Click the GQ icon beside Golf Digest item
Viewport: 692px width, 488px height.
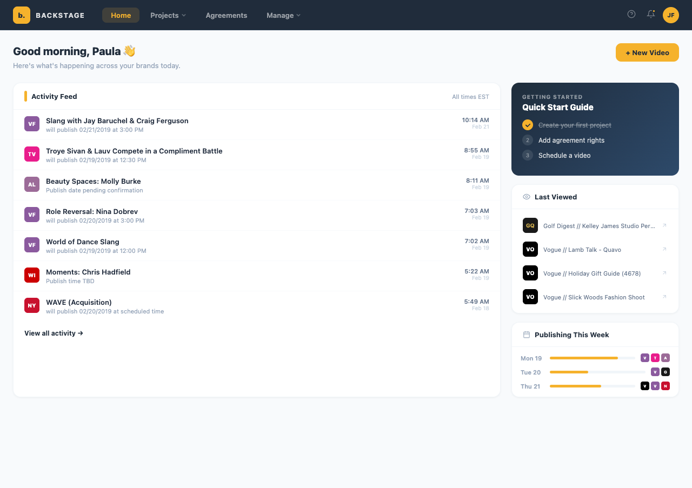tap(530, 225)
